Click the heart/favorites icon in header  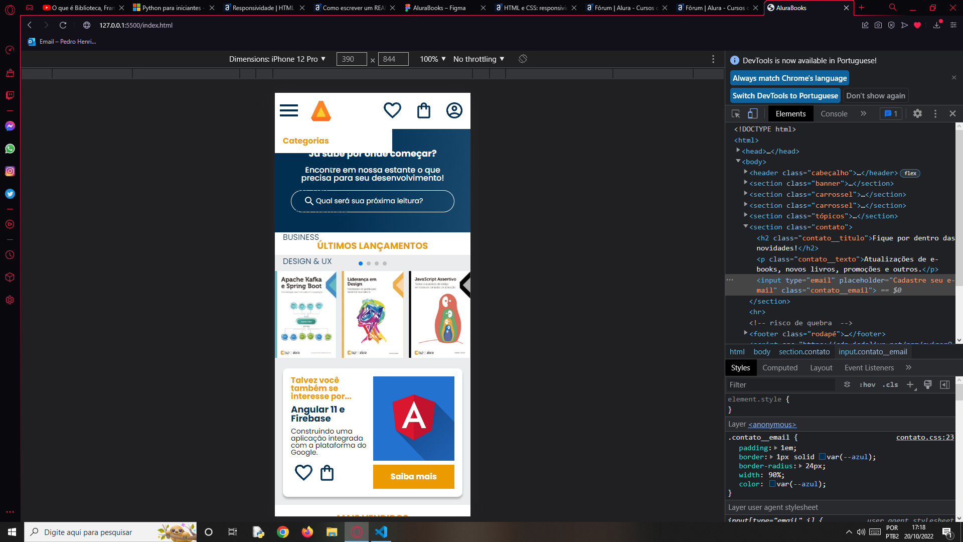tap(392, 111)
